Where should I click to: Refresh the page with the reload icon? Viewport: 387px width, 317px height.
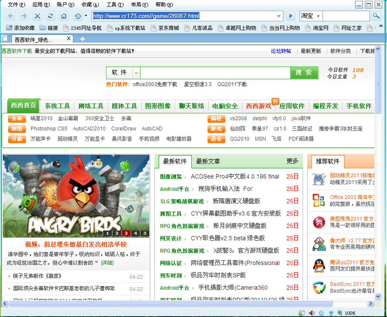point(51,16)
